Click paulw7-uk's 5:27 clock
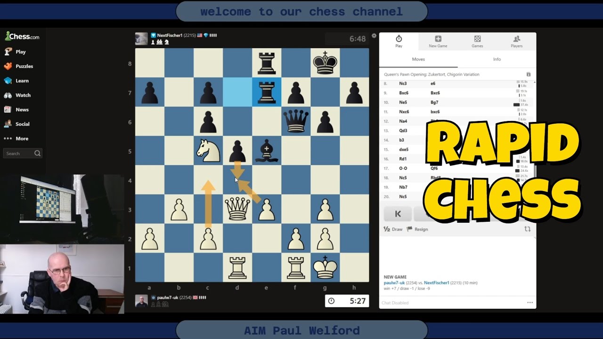This screenshot has height=339, width=603. tap(347, 301)
